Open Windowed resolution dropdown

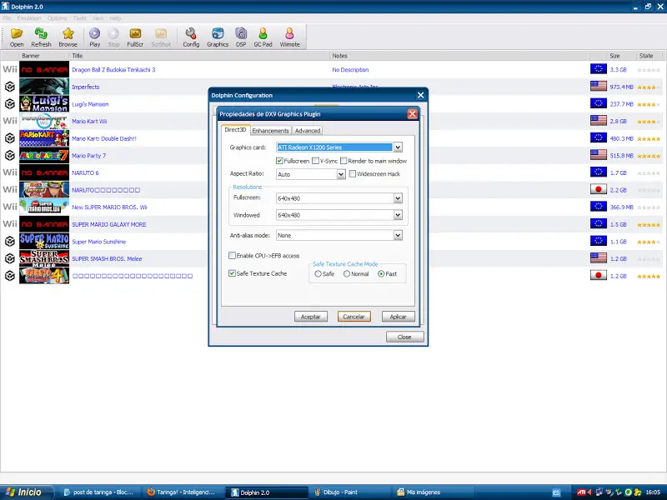pos(398,215)
